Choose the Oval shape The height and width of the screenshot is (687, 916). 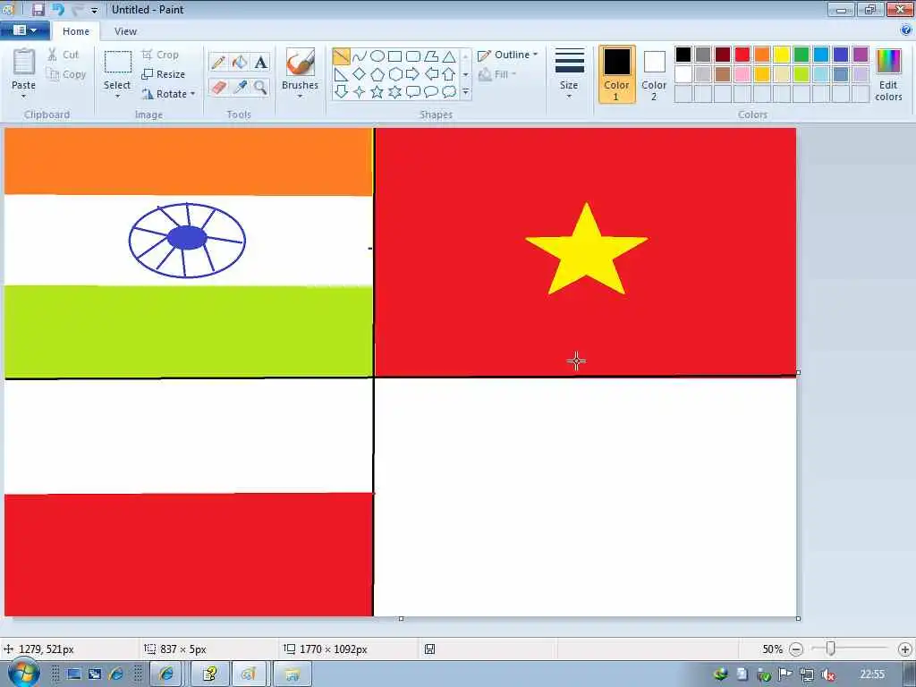pyautogui.click(x=377, y=56)
